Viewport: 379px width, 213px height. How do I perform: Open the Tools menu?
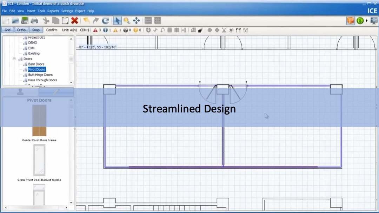41,11
